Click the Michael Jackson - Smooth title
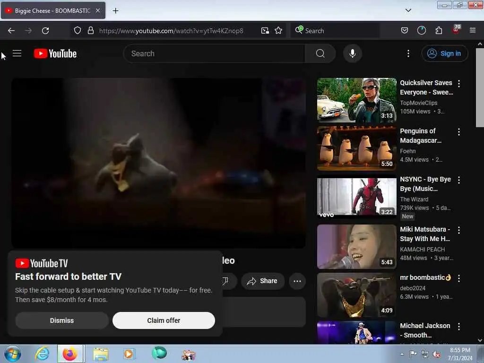Image resolution: width=484 pixels, height=363 pixels. tap(425, 330)
